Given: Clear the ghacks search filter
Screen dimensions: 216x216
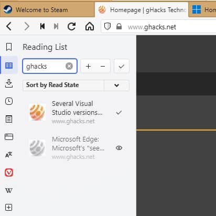Looking at the screenshot, I should point(69,66).
